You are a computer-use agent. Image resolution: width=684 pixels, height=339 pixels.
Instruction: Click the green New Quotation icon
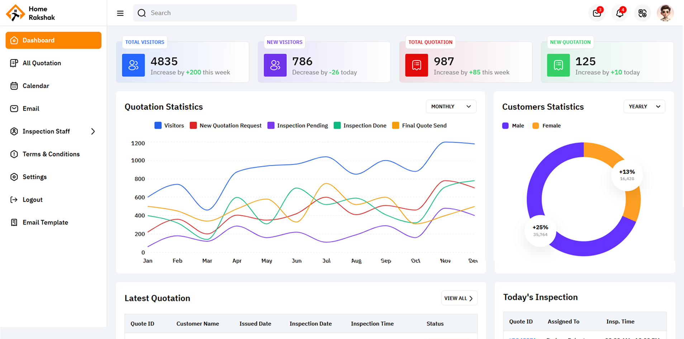pyautogui.click(x=558, y=65)
